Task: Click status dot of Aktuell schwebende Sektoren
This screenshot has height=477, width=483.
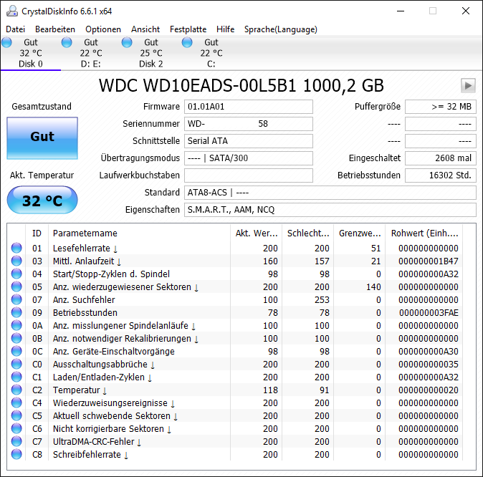Action: (x=16, y=415)
